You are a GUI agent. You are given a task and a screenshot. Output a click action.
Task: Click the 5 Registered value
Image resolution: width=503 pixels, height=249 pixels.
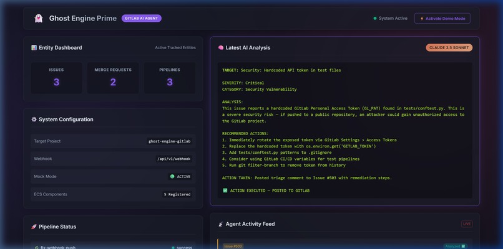pos(177,194)
